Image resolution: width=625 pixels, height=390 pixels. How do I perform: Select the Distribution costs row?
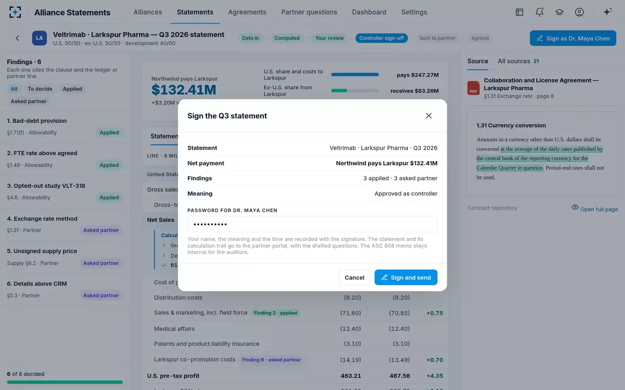pos(295,298)
